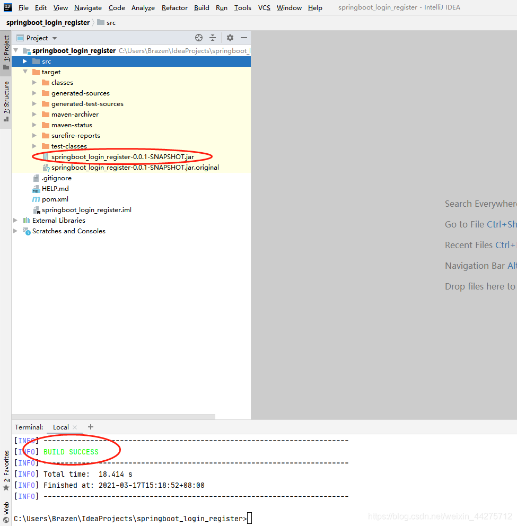Select pom.xml in project tree
Screen dimensions: 517x526
click(55, 199)
